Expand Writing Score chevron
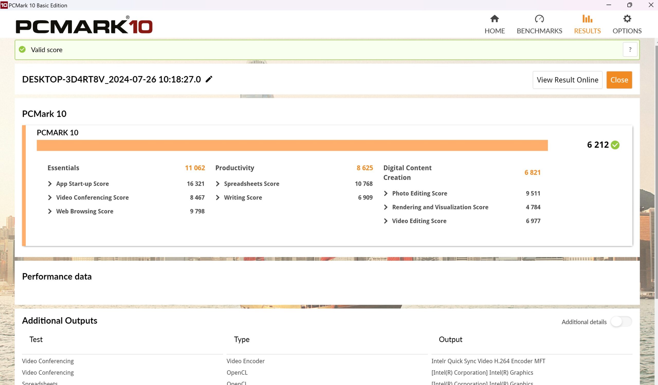 click(x=217, y=198)
